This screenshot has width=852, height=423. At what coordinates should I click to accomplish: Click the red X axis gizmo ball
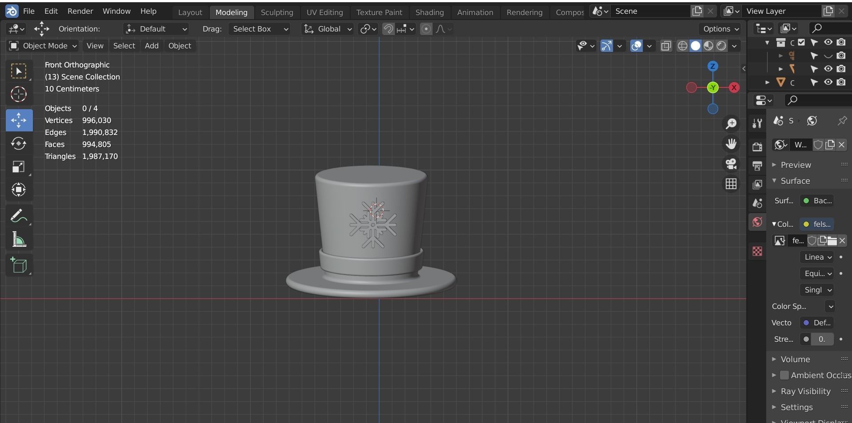pos(734,88)
